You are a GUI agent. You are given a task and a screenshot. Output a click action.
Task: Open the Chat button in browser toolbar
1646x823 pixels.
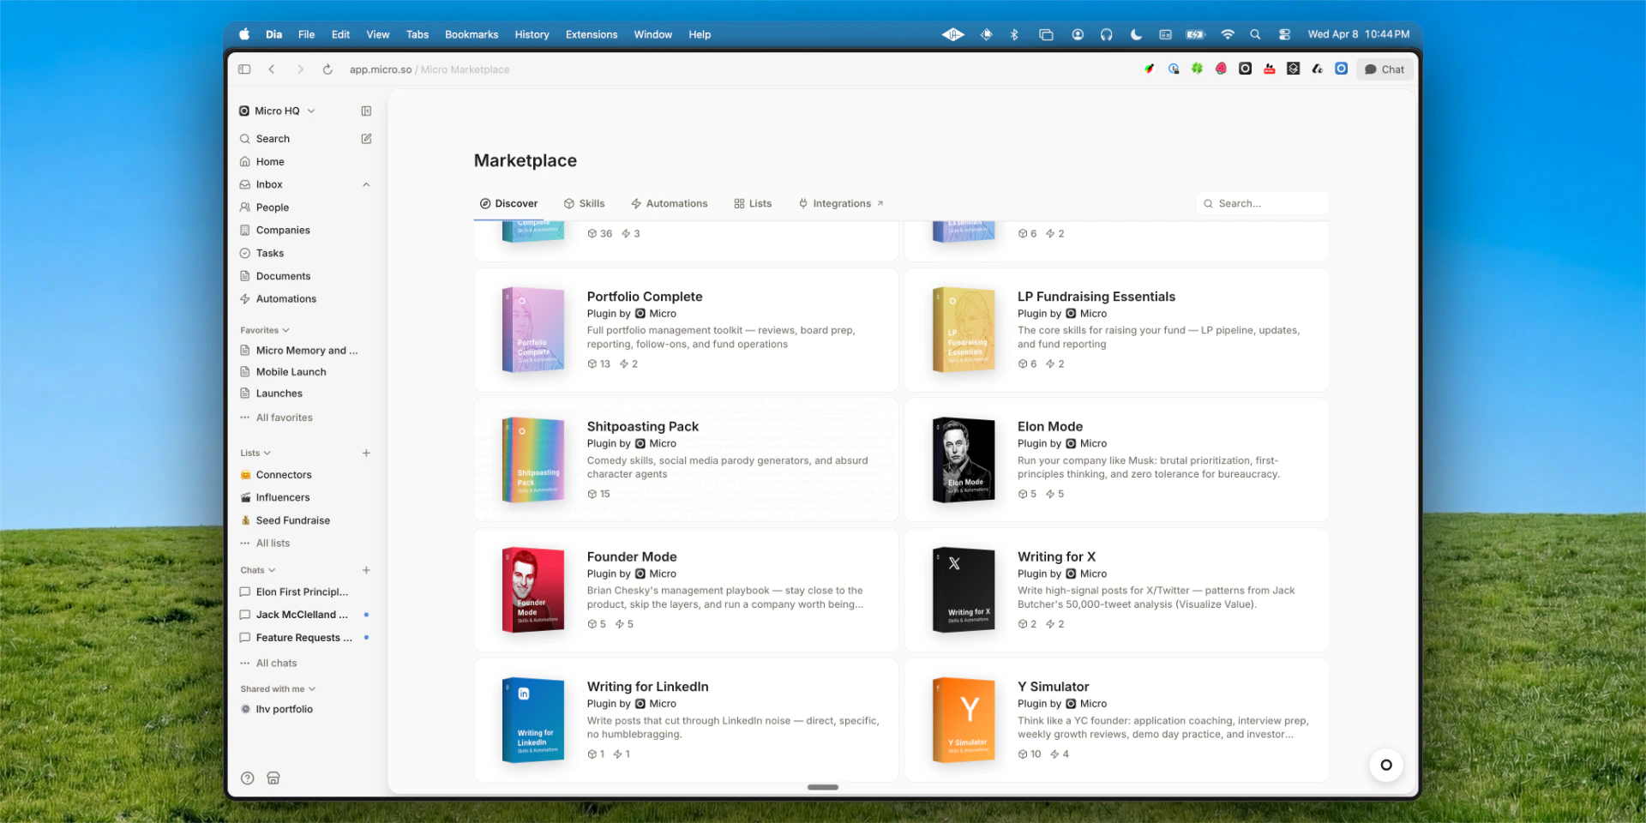[x=1385, y=69]
